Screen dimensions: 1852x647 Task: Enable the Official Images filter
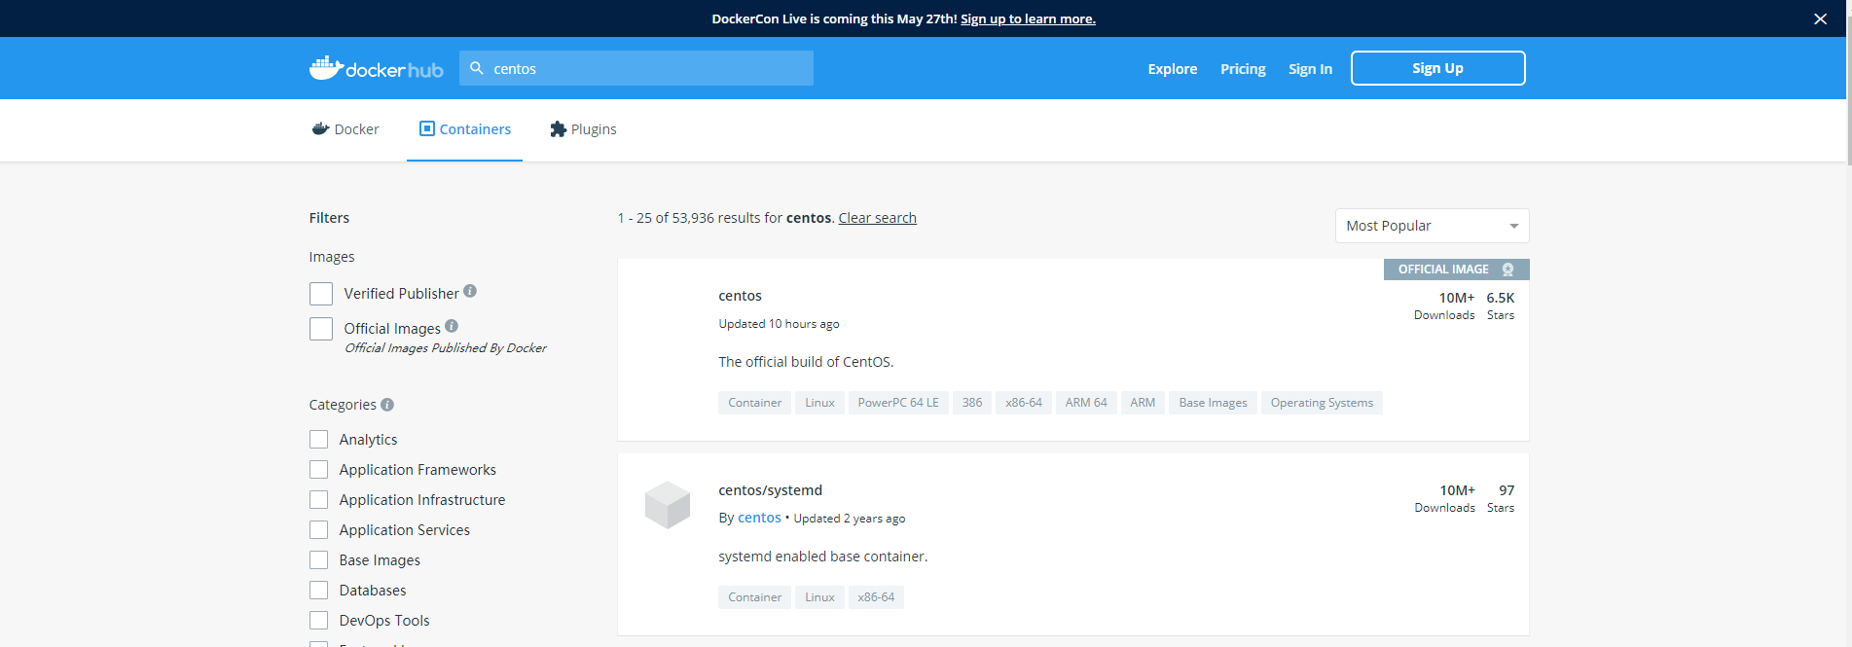[321, 329]
